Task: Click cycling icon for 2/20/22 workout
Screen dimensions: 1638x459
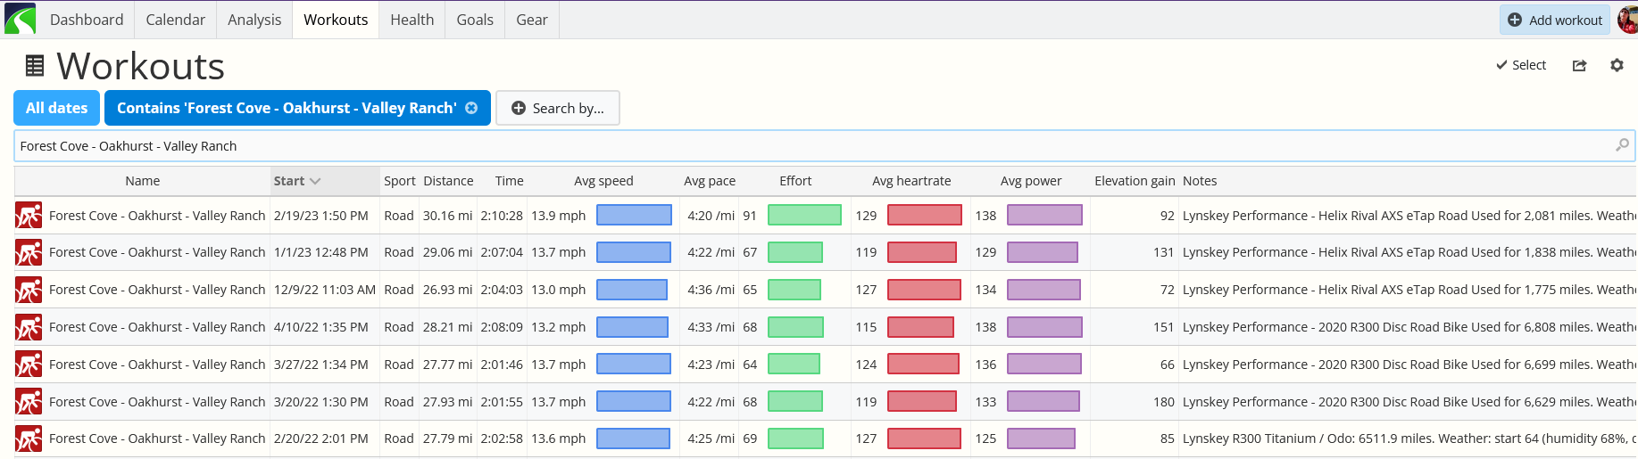Action: click(x=29, y=439)
